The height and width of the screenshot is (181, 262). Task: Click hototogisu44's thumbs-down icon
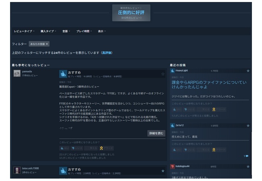tap(173, 167)
